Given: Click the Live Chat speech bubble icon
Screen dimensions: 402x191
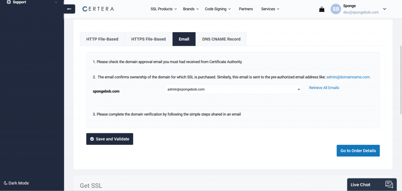Looking at the screenshot, I should (389, 185).
